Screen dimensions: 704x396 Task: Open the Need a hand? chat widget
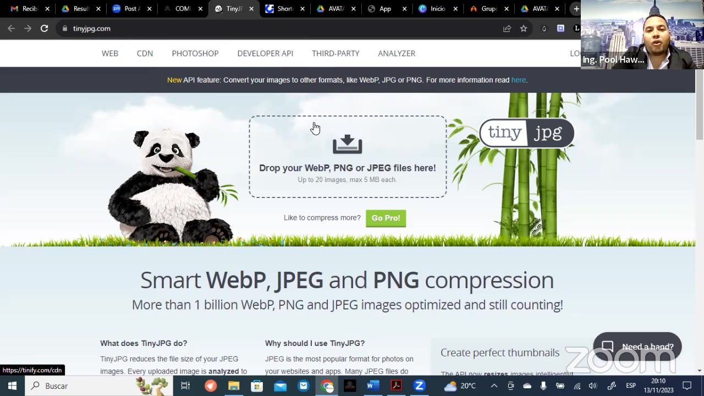637,346
